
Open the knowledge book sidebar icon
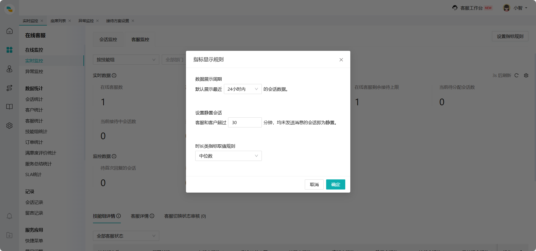point(10,107)
